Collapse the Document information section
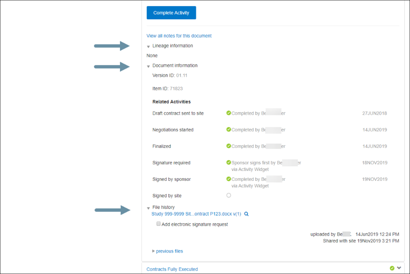This screenshot has width=410, height=274. pos(148,66)
